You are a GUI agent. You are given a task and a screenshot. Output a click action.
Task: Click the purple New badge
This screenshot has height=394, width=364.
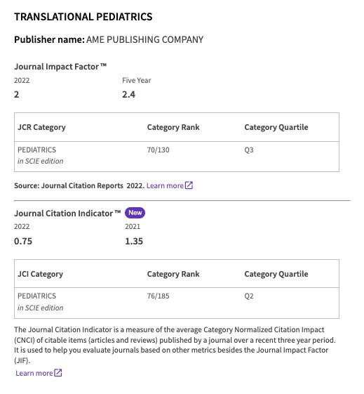pyautogui.click(x=135, y=213)
